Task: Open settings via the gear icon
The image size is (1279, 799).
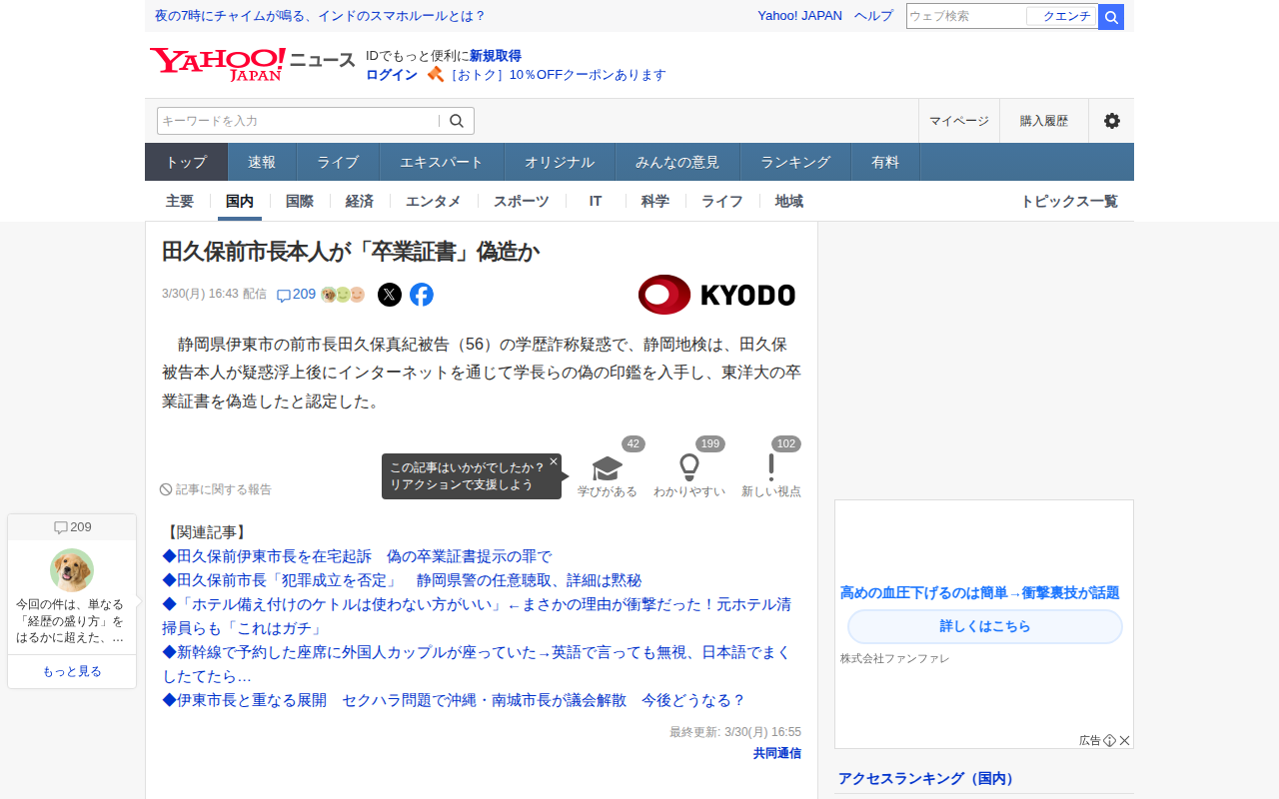Action: [x=1111, y=121]
